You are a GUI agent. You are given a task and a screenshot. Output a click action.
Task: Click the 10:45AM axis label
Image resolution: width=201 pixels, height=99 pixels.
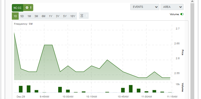(123, 96)
